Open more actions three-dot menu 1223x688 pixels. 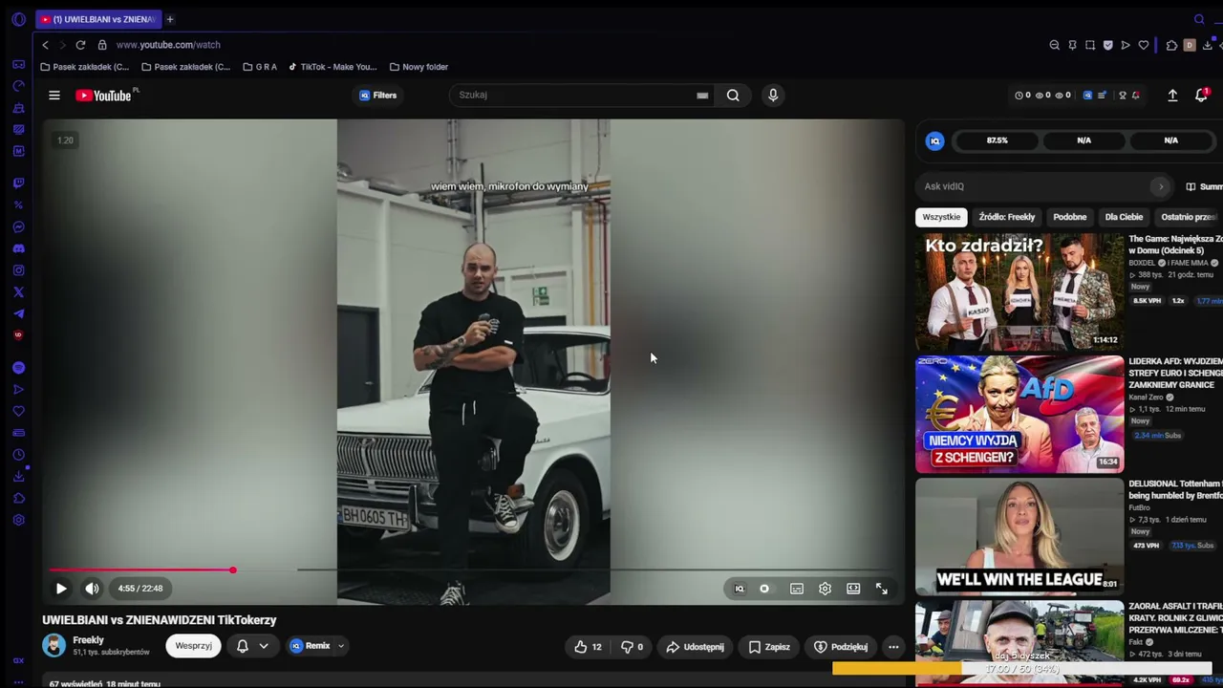893,647
